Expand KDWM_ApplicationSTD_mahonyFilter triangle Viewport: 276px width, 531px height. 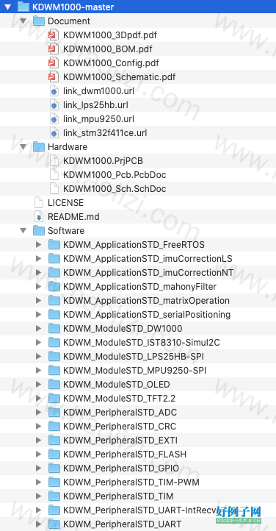38,287
